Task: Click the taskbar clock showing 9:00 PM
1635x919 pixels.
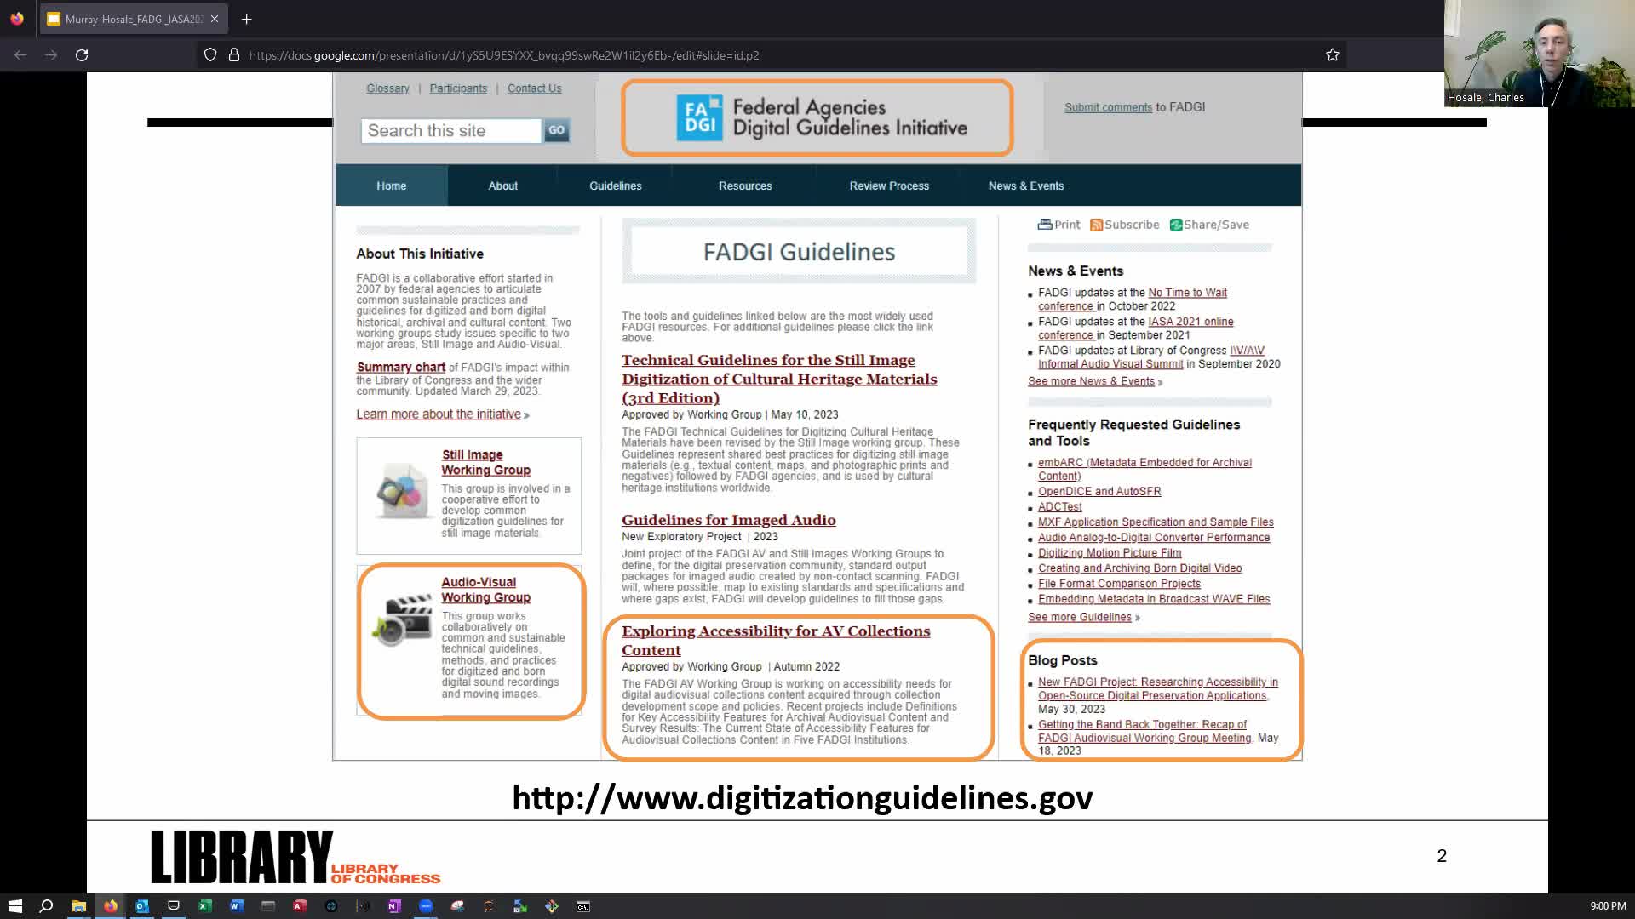Action: 1608,906
